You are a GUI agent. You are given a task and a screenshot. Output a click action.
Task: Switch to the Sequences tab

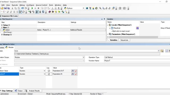124,40
